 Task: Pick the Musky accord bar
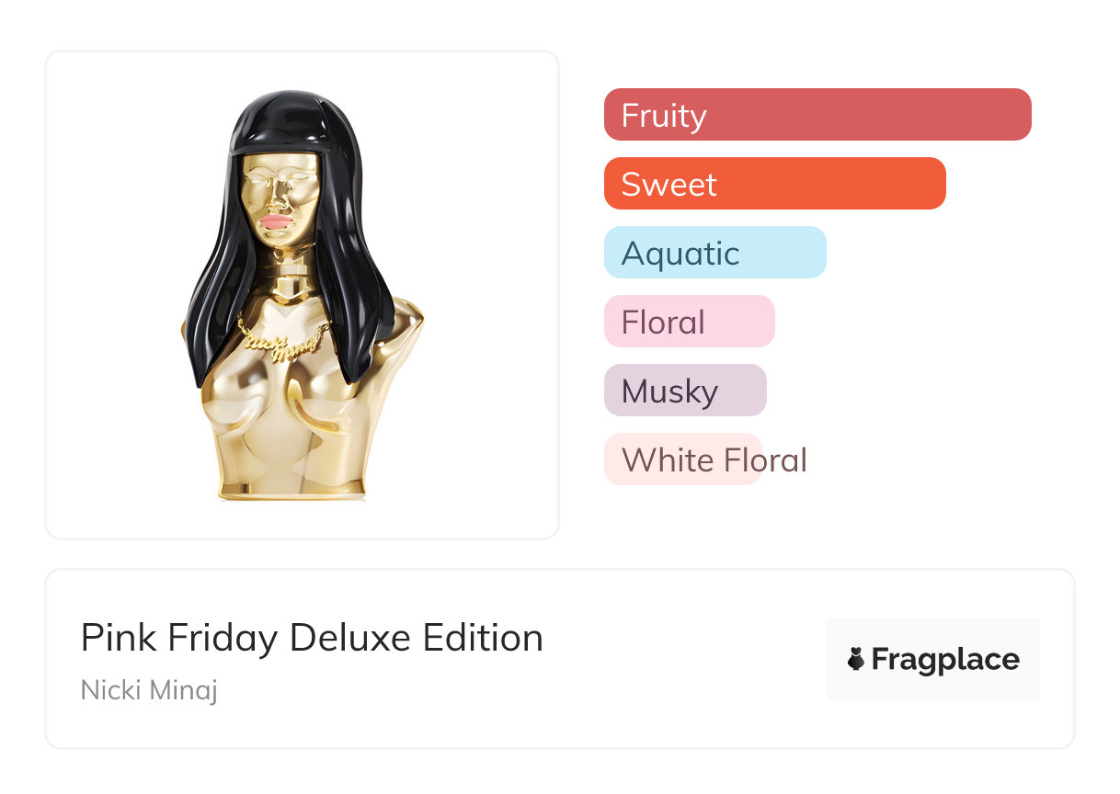pos(684,391)
